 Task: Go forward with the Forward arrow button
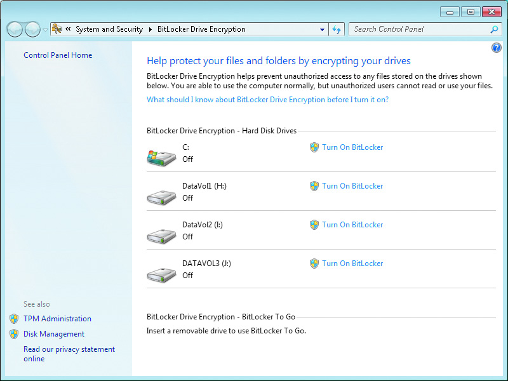(33, 29)
